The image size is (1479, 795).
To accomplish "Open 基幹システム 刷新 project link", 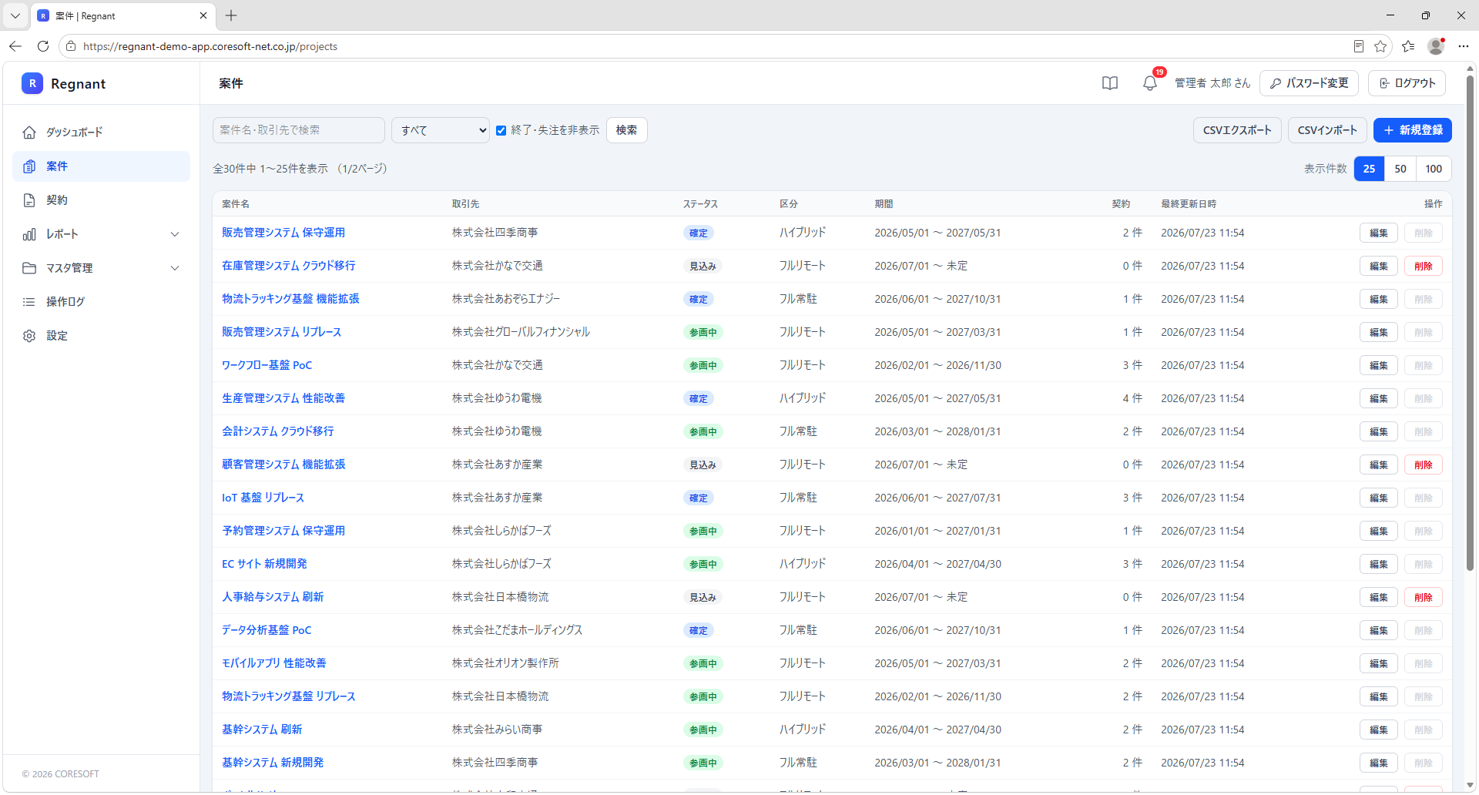I will click(262, 730).
